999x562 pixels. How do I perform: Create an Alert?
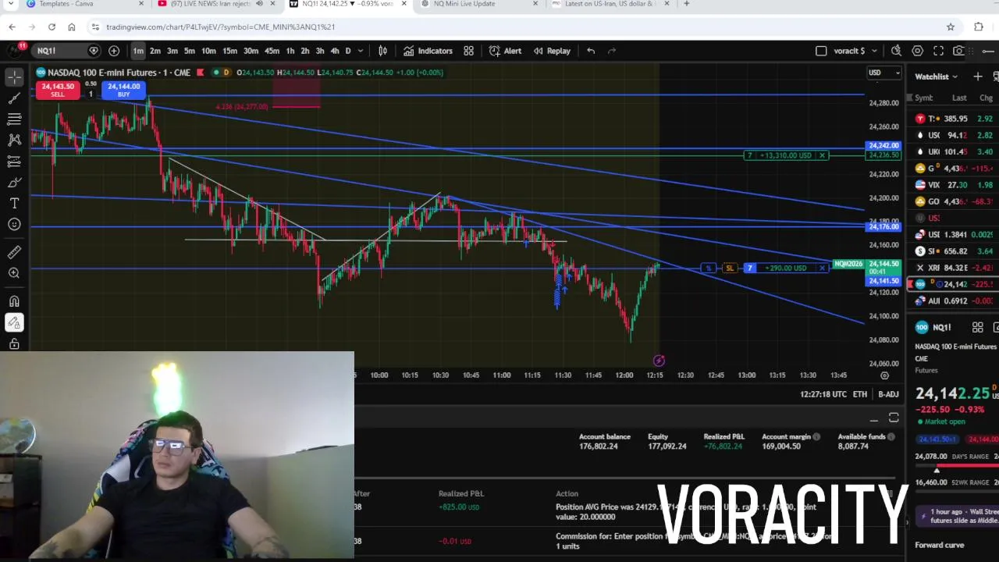505,51
